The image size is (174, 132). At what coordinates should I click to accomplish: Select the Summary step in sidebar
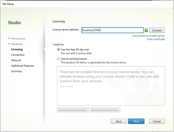pos(17,71)
